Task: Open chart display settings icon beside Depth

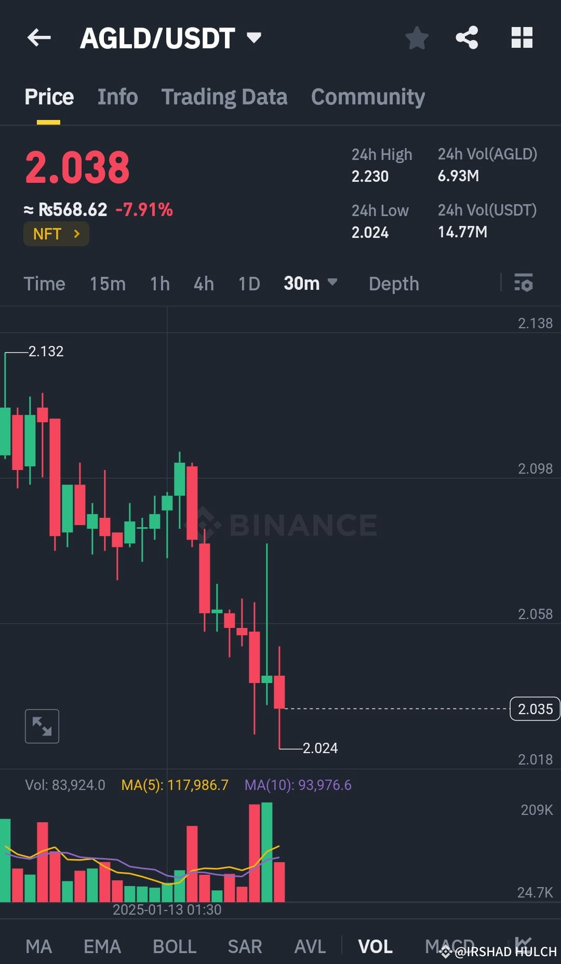Action: 524,284
